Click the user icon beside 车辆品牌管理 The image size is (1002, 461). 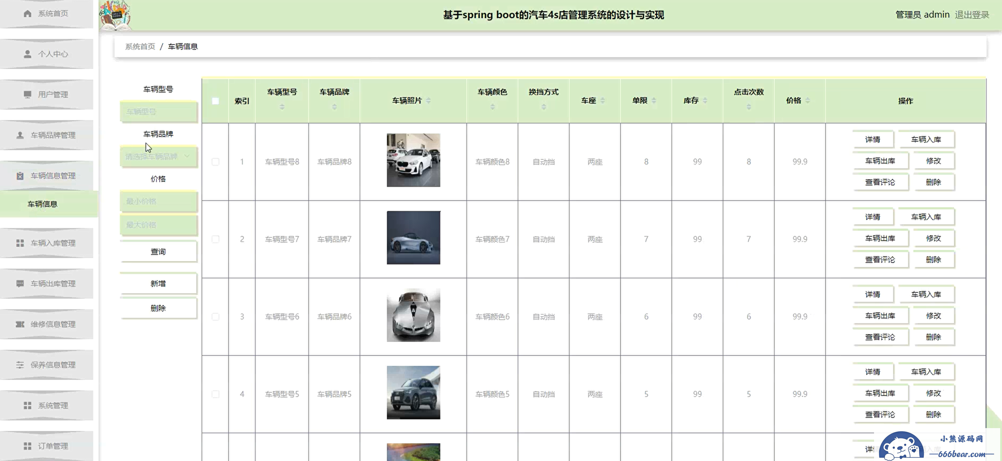pyautogui.click(x=20, y=135)
